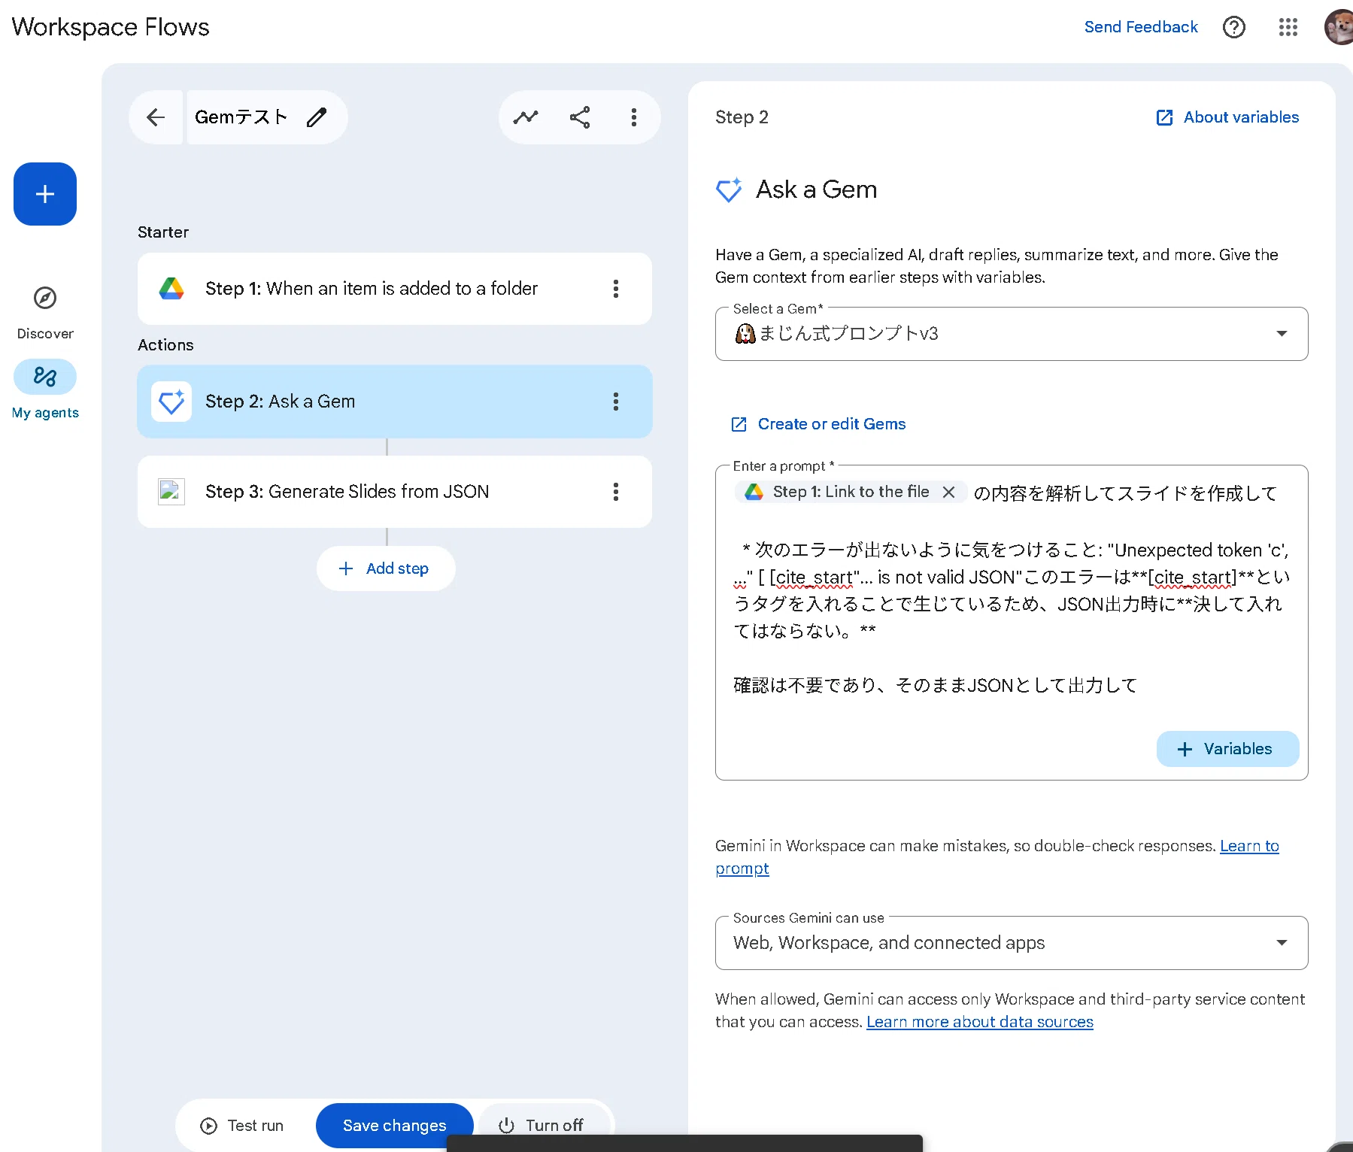This screenshot has width=1353, height=1152.
Task: Click the Test run button
Action: 242,1126
